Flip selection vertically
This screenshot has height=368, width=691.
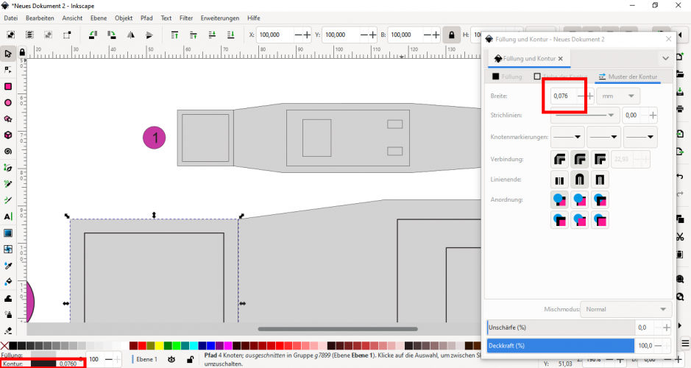click(149, 35)
